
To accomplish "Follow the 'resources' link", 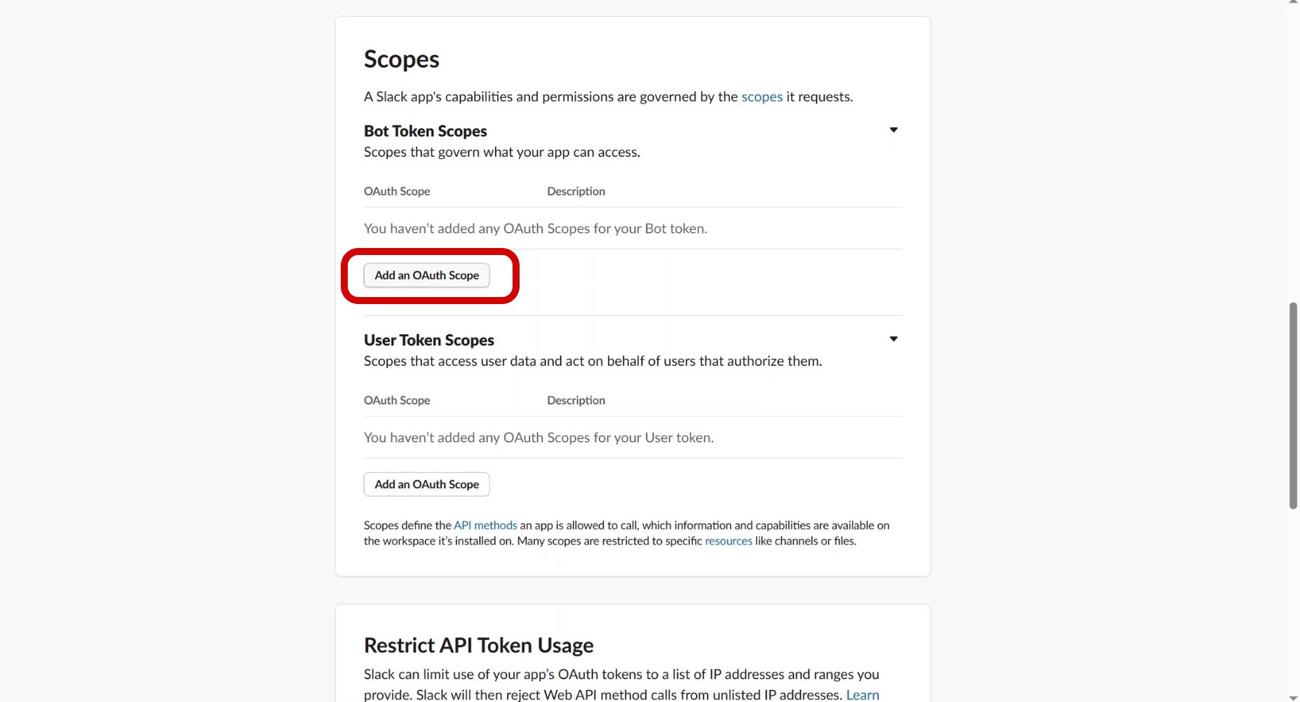I will point(728,541).
